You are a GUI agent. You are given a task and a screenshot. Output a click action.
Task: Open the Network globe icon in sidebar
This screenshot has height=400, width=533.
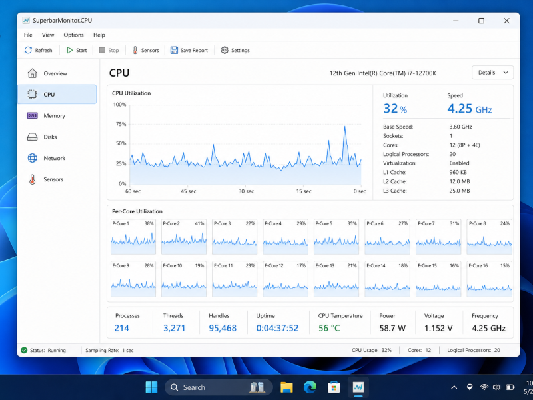32,158
